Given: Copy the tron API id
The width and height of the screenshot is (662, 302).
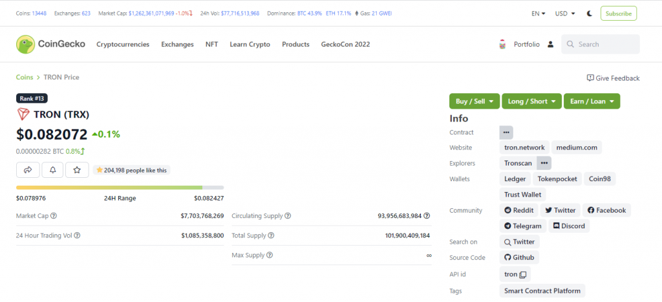Looking at the screenshot, I should coord(522,275).
